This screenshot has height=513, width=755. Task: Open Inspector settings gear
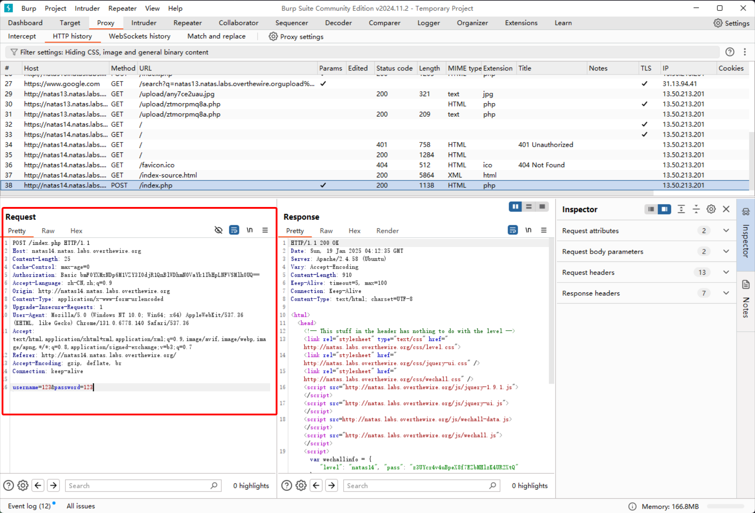tap(711, 209)
